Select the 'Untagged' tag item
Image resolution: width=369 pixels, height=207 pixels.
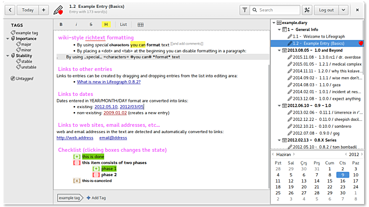[x=24, y=78]
